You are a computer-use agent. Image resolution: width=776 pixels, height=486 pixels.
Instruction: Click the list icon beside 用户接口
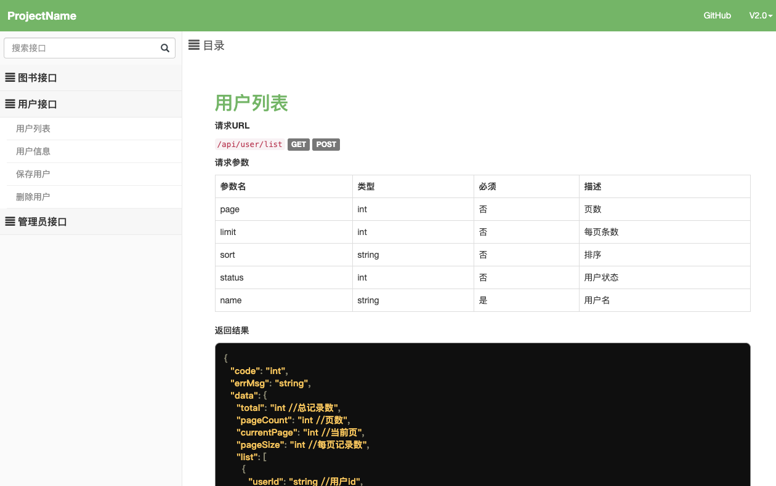[x=10, y=104]
